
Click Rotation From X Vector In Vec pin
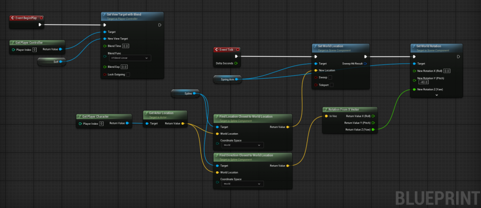coord(326,116)
